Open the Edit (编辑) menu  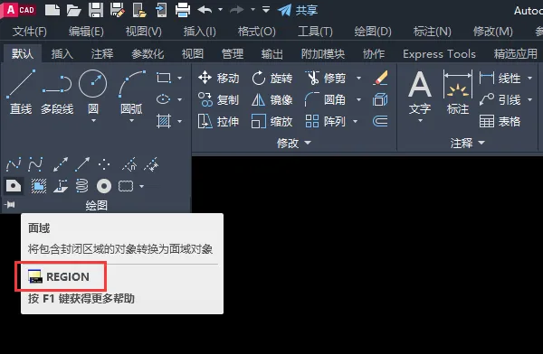pyautogui.click(x=86, y=32)
